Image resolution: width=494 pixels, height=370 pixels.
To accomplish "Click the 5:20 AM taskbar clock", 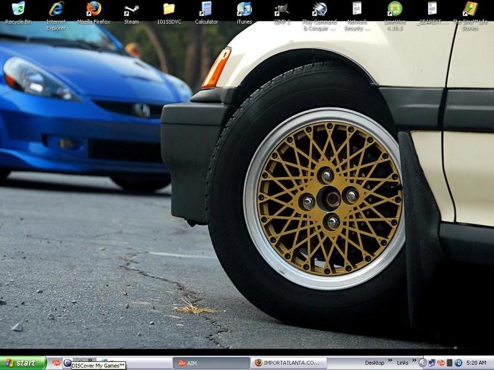I will click(x=477, y=363).
